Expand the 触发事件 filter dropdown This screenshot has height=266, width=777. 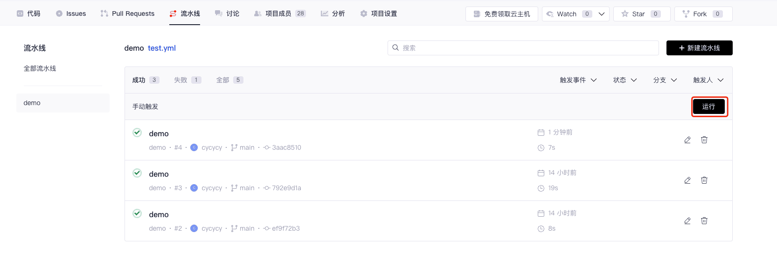tap(578, 80)
